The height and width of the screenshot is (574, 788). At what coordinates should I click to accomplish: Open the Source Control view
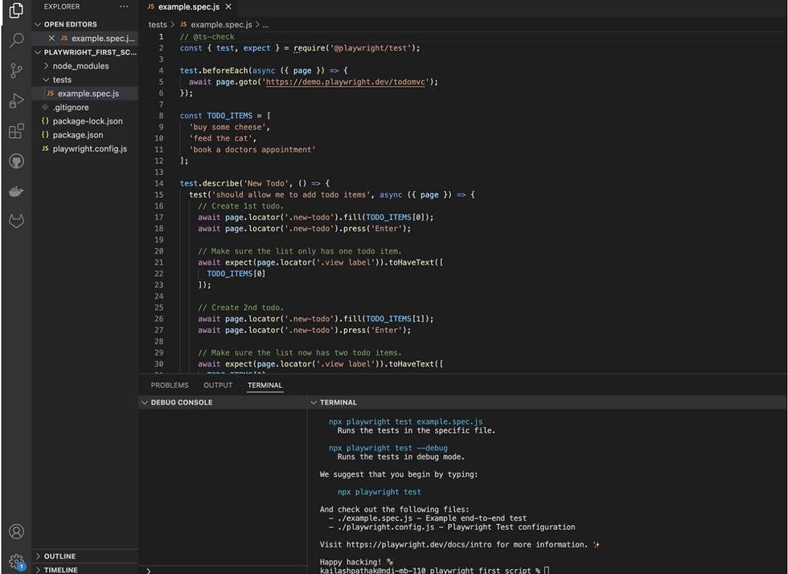(16, 71)
